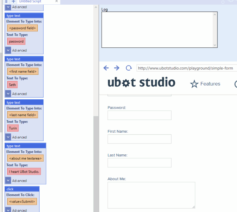Click the First Name: form label

(x=118, y=132)
